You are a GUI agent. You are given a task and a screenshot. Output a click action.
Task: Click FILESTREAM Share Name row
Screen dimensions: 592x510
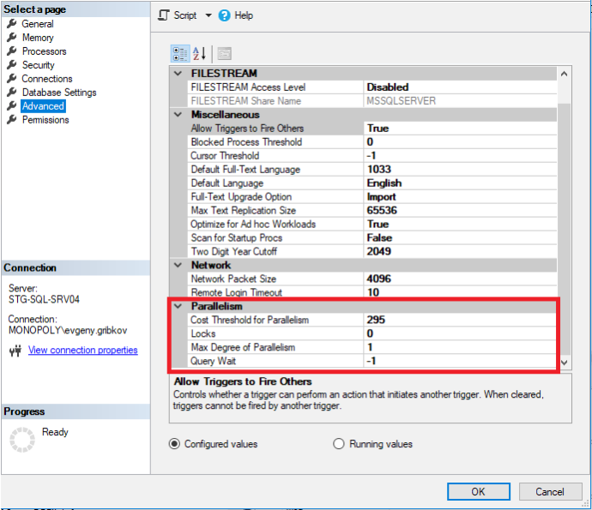tap(372, 101)
